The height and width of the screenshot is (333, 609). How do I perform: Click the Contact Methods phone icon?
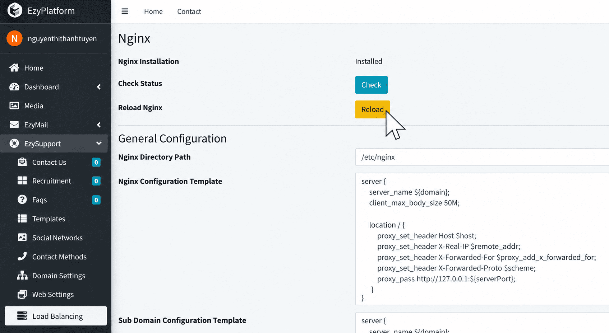(22, 256)
